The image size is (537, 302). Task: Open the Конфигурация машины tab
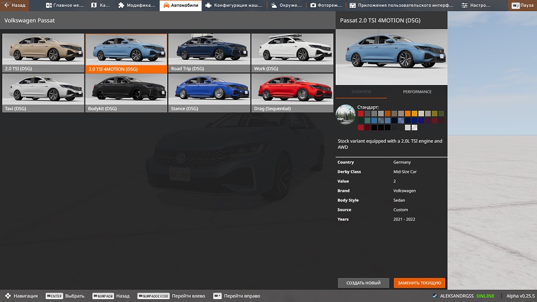coord(233,6)
